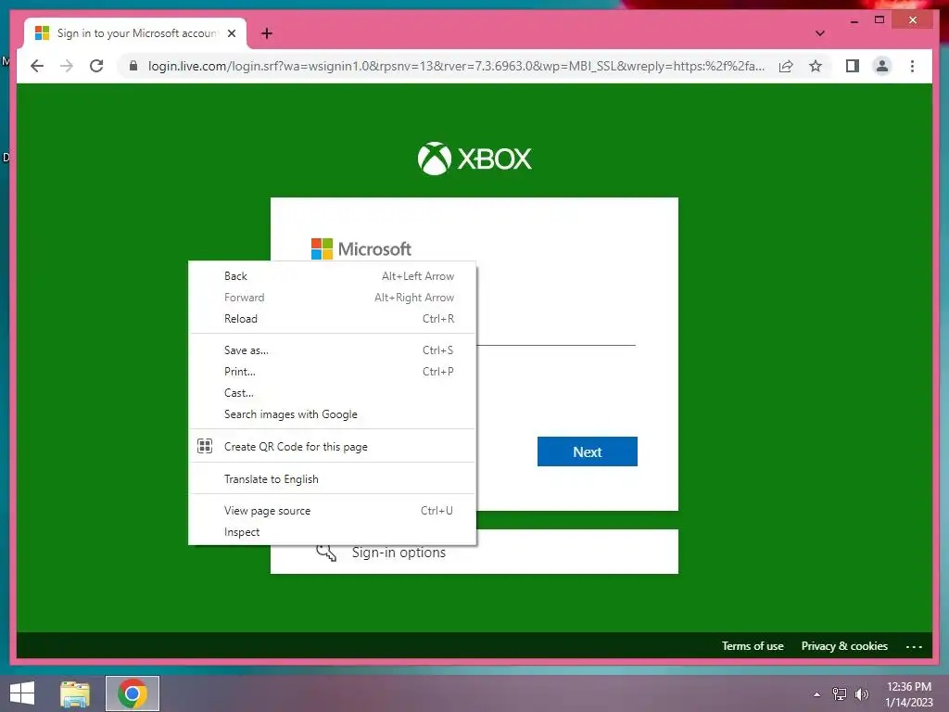
Task: Choose Back from the context menu
Action: (333, 276)
